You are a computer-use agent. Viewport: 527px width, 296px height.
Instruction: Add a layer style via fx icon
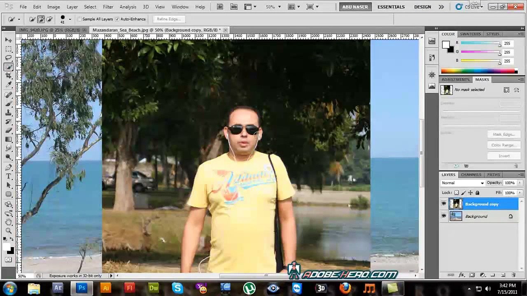(x=462, y=275)
